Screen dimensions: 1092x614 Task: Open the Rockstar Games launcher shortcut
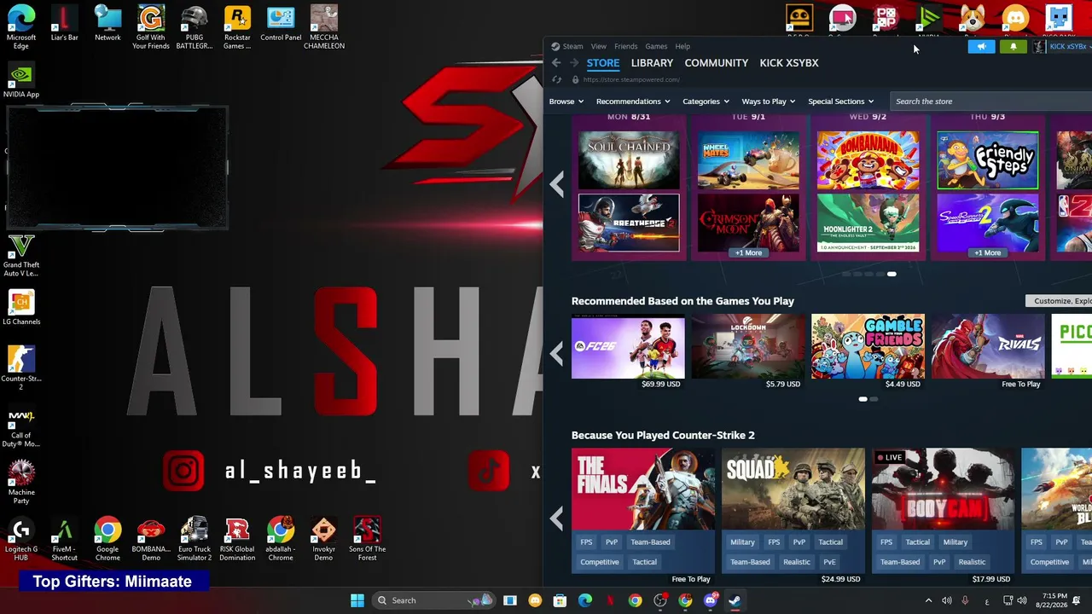[x=237, y=27]
